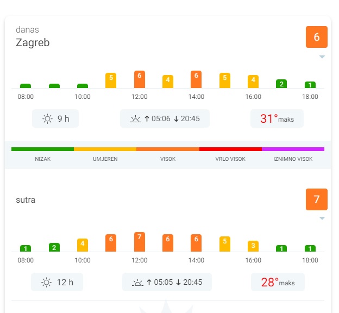Screen dimensions: 339x313
Task: Expand tomorrow's details with the small arrow
Action: point(322,218)
